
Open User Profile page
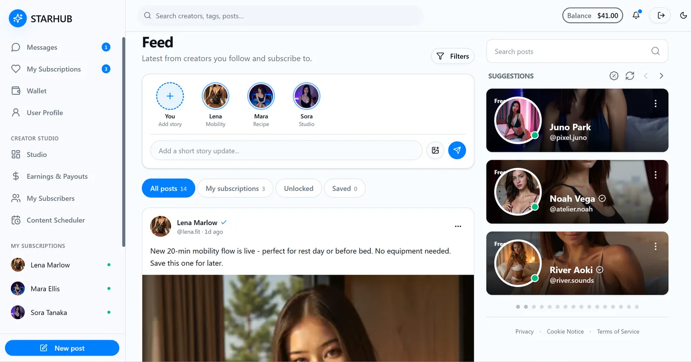[x=62, y=113]
